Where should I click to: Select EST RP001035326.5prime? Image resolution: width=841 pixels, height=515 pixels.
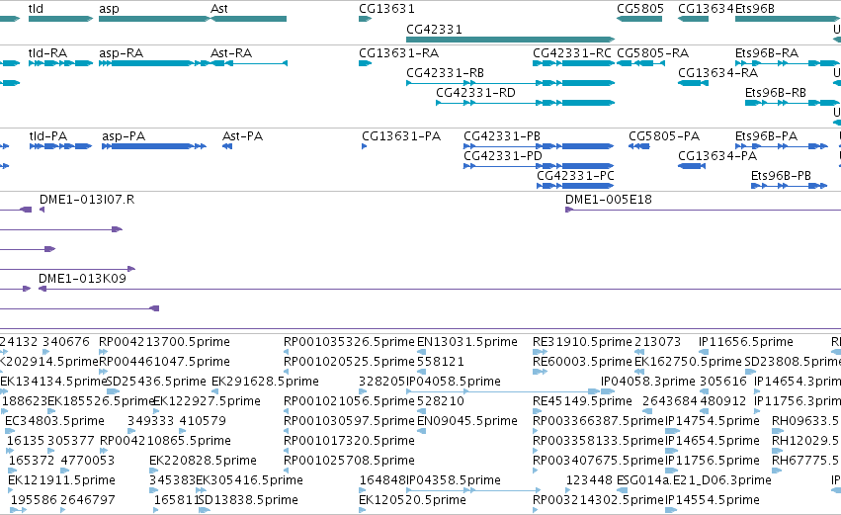[x=349, y=342]
